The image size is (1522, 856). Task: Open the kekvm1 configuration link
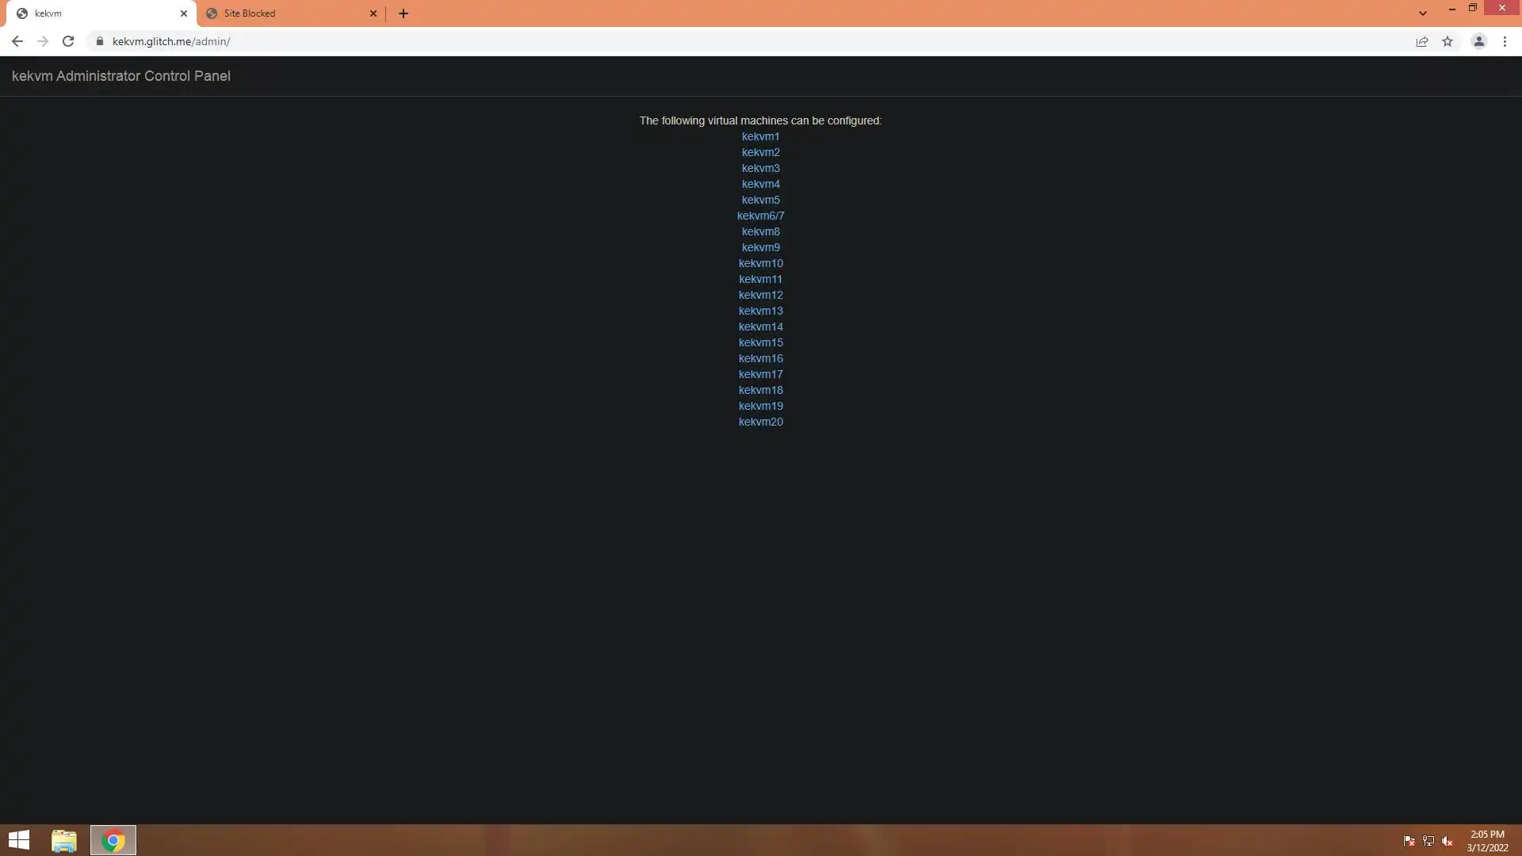[760, 136]
